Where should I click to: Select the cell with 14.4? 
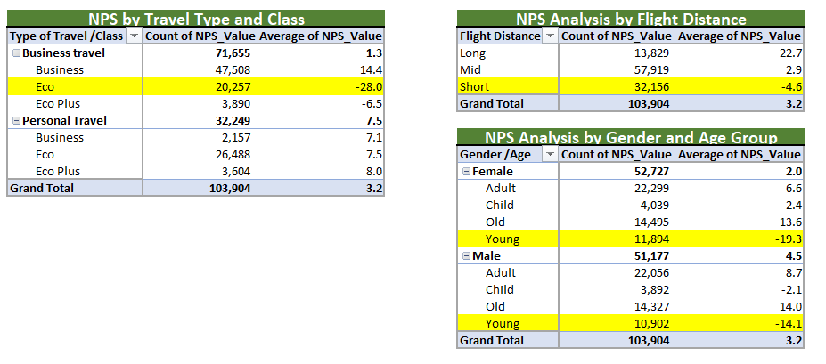tap(371, 70)
